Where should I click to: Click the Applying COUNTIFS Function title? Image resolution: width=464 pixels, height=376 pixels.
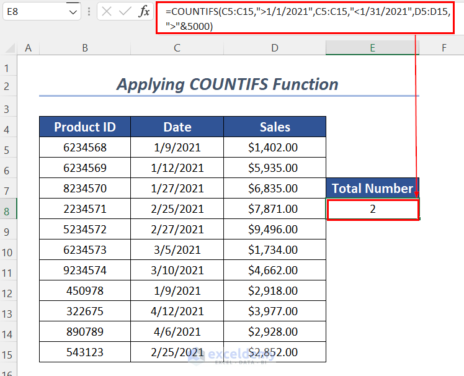(x=228, y=84)
